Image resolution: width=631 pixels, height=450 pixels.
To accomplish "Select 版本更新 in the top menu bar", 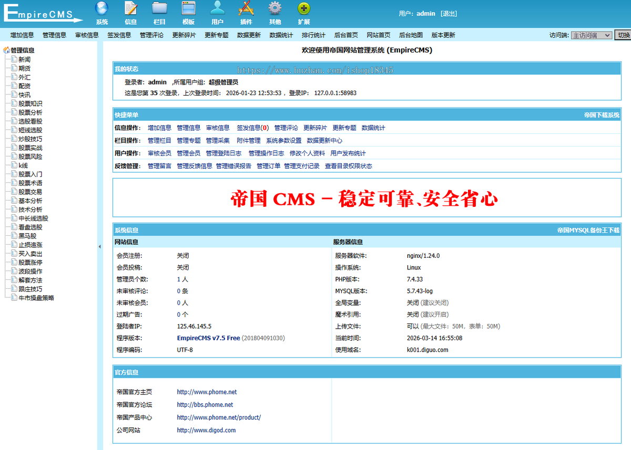I will point(443,35).
